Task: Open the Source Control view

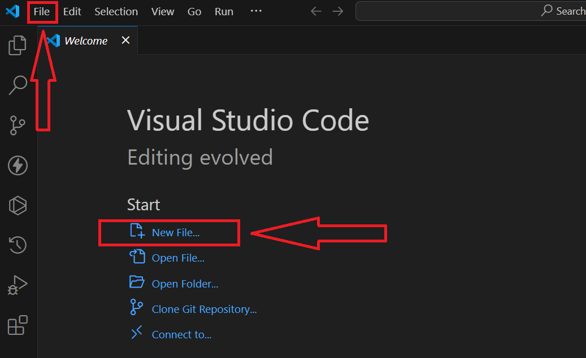Action: point(18,125)
